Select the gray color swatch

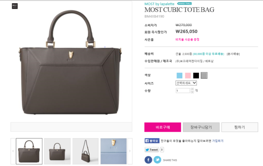(204, 75)
